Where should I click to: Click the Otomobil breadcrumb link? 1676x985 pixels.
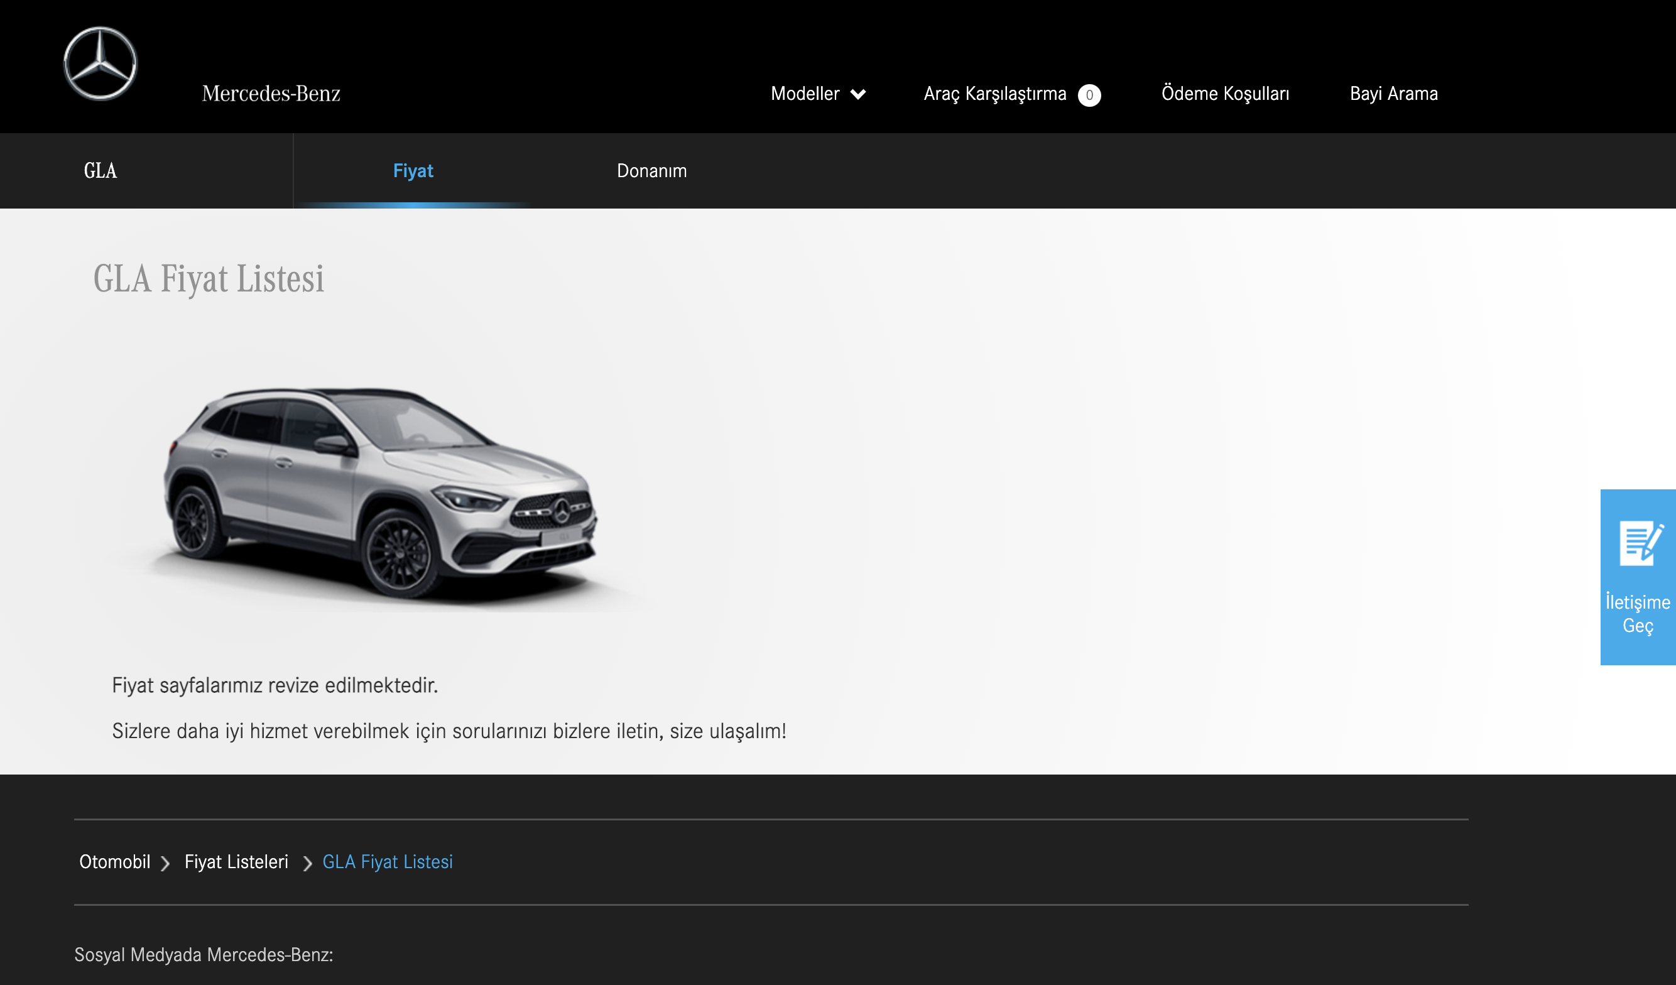coord(114,862)
